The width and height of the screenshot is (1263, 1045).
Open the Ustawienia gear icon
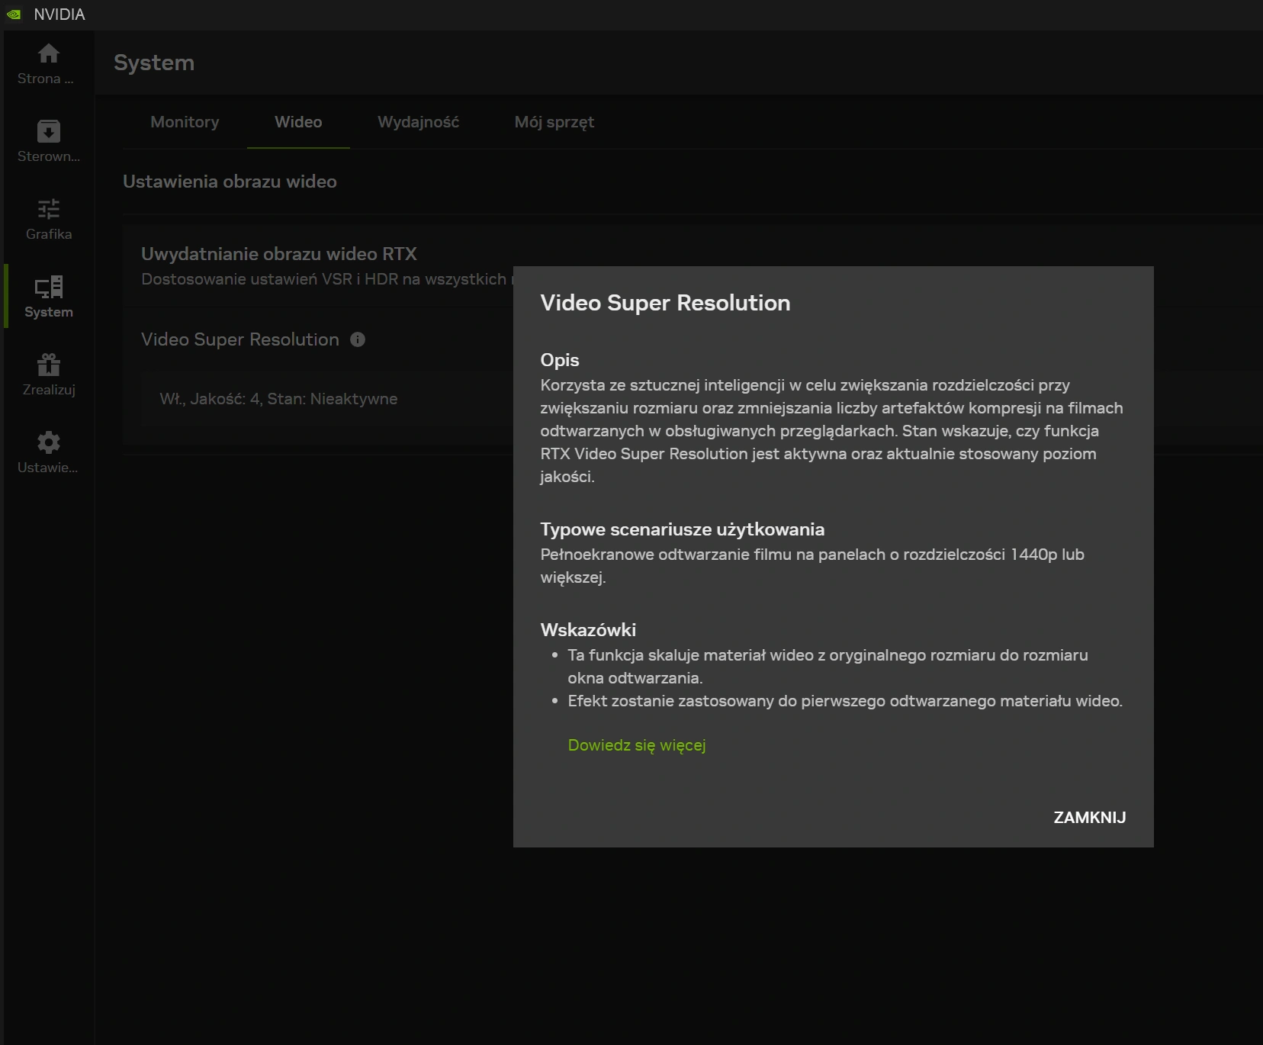(x=48, y=442)
